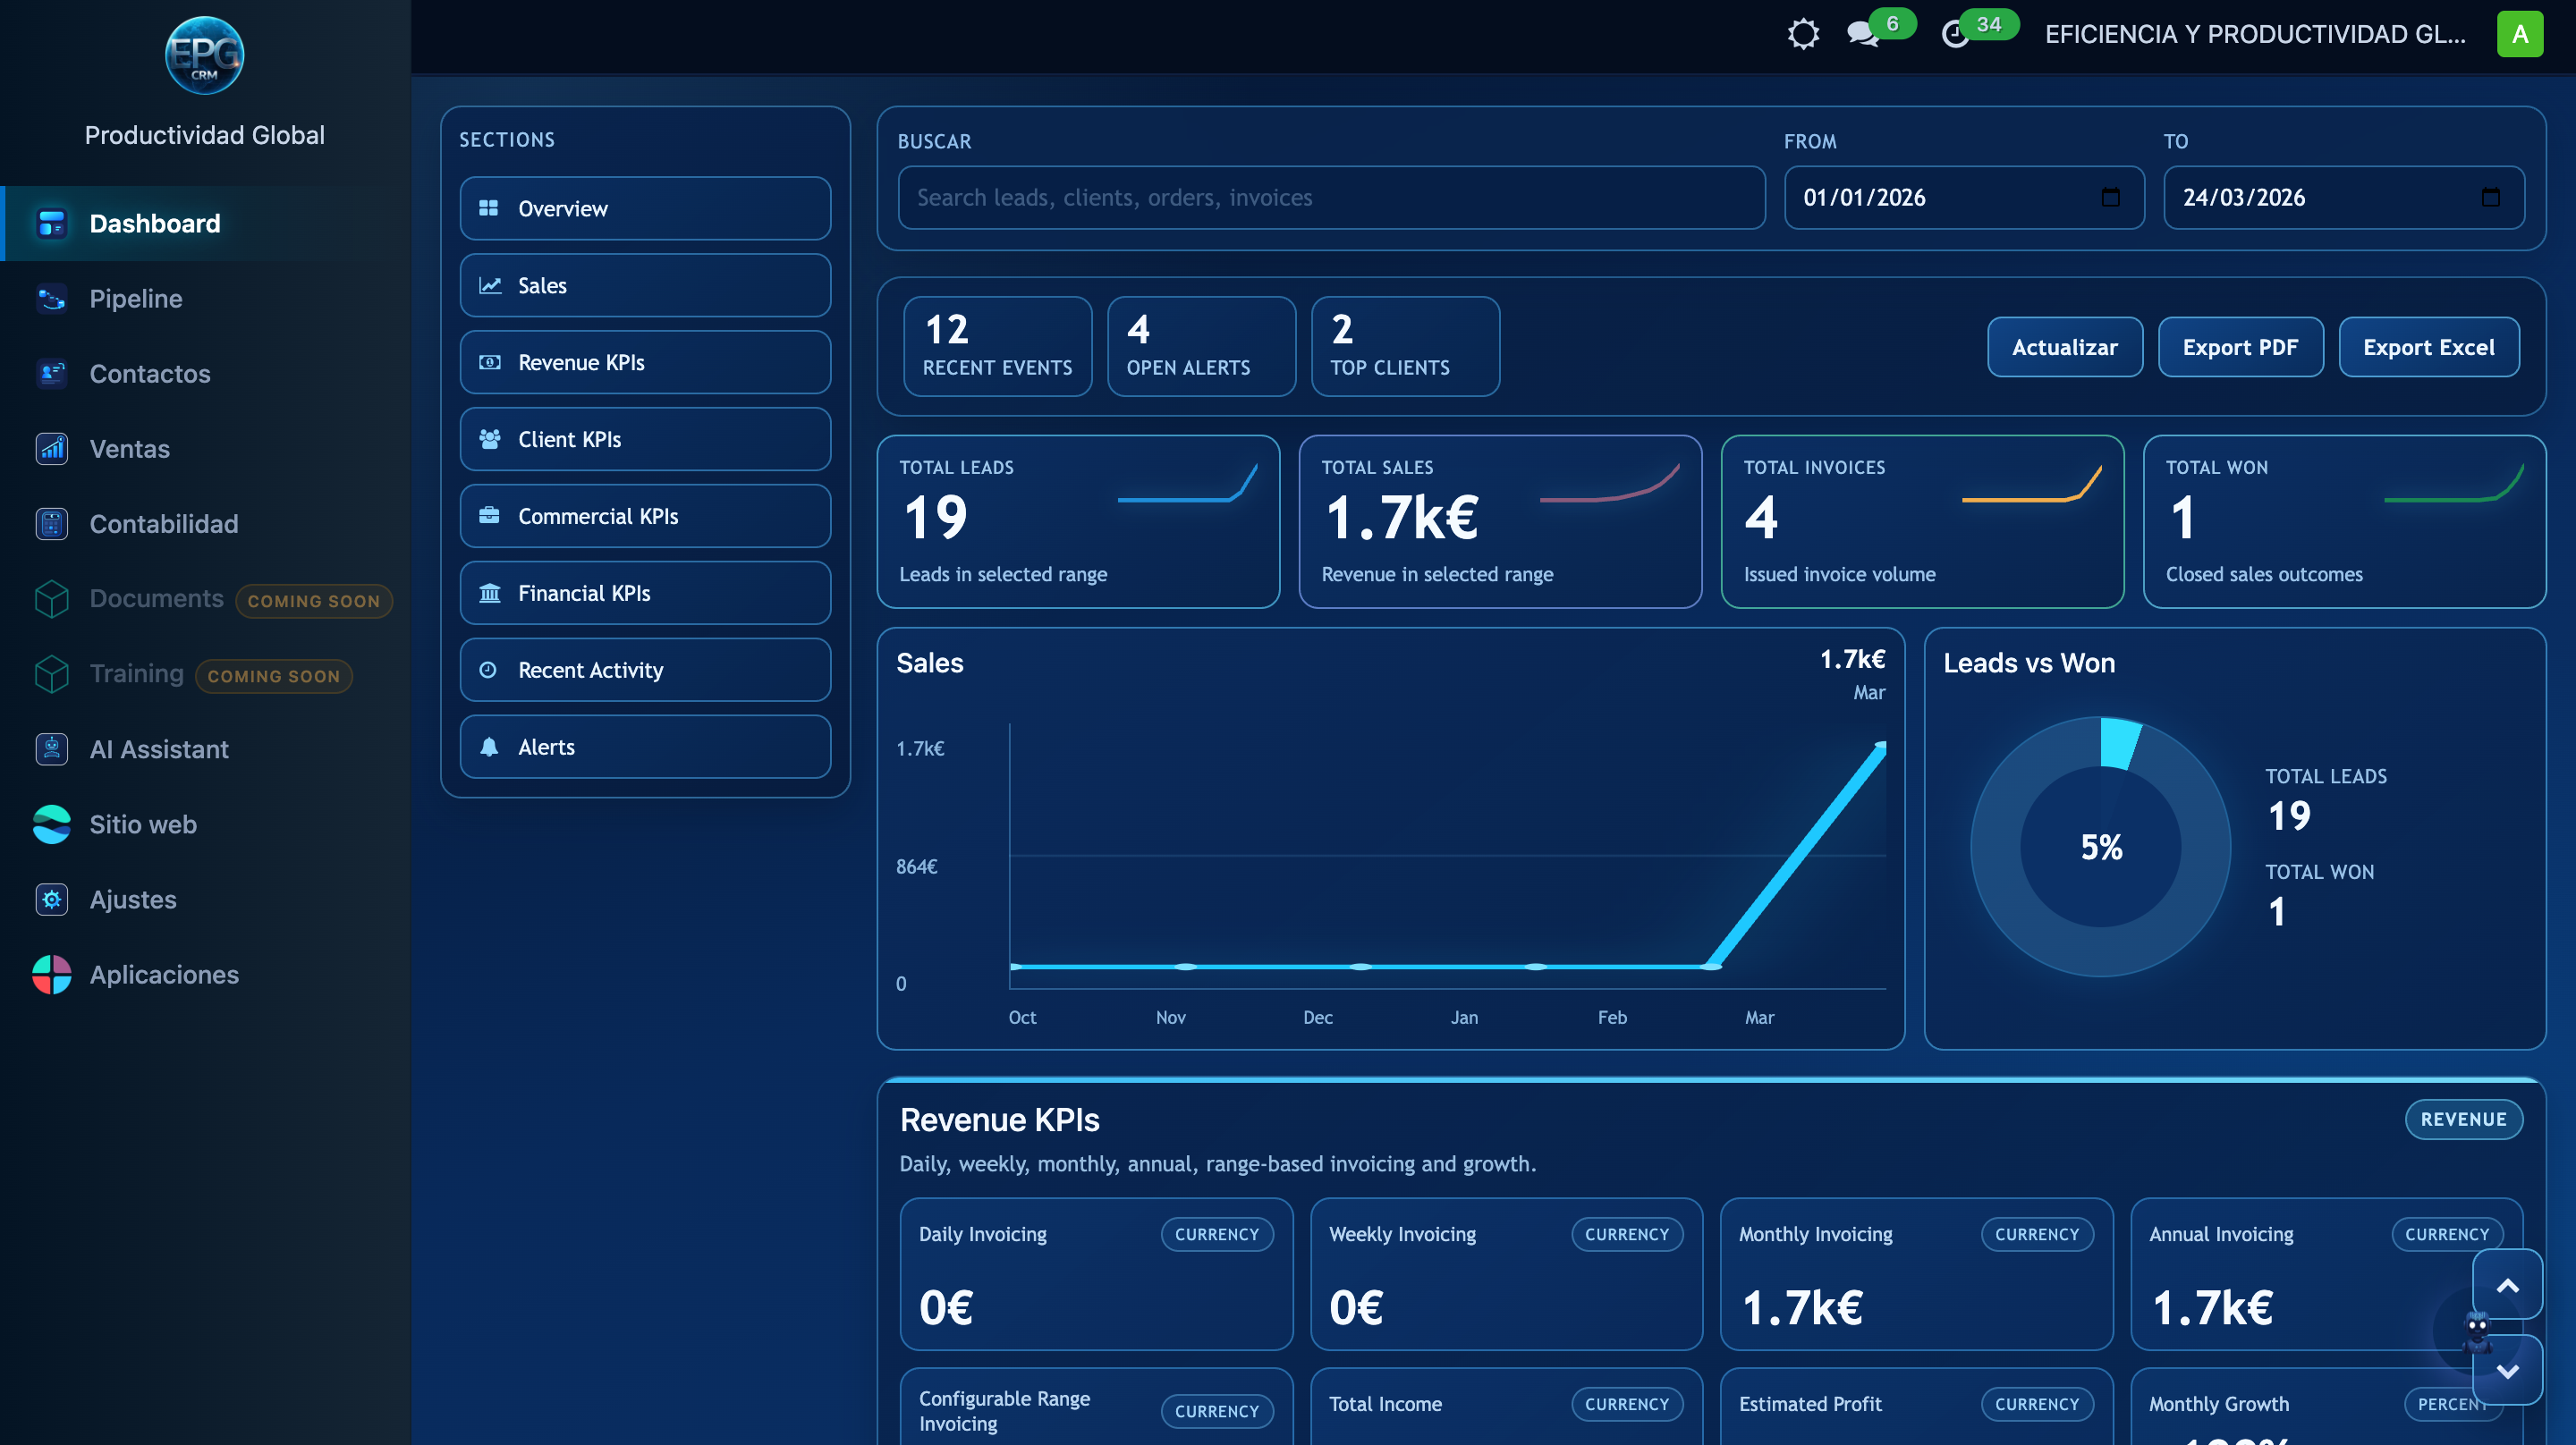Viewport: 2576px width, 1445px height.
Task: Expand content using the scroll-down chevron
Action: [2507, 1371]
